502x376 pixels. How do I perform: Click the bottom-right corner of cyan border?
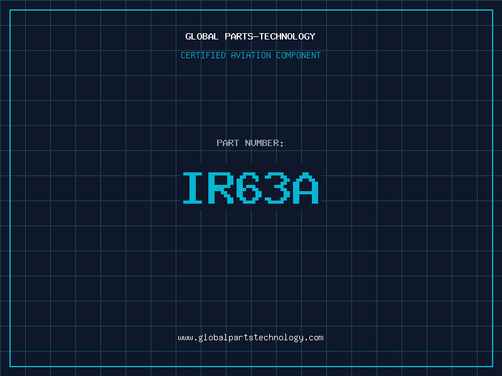[493, 367]
